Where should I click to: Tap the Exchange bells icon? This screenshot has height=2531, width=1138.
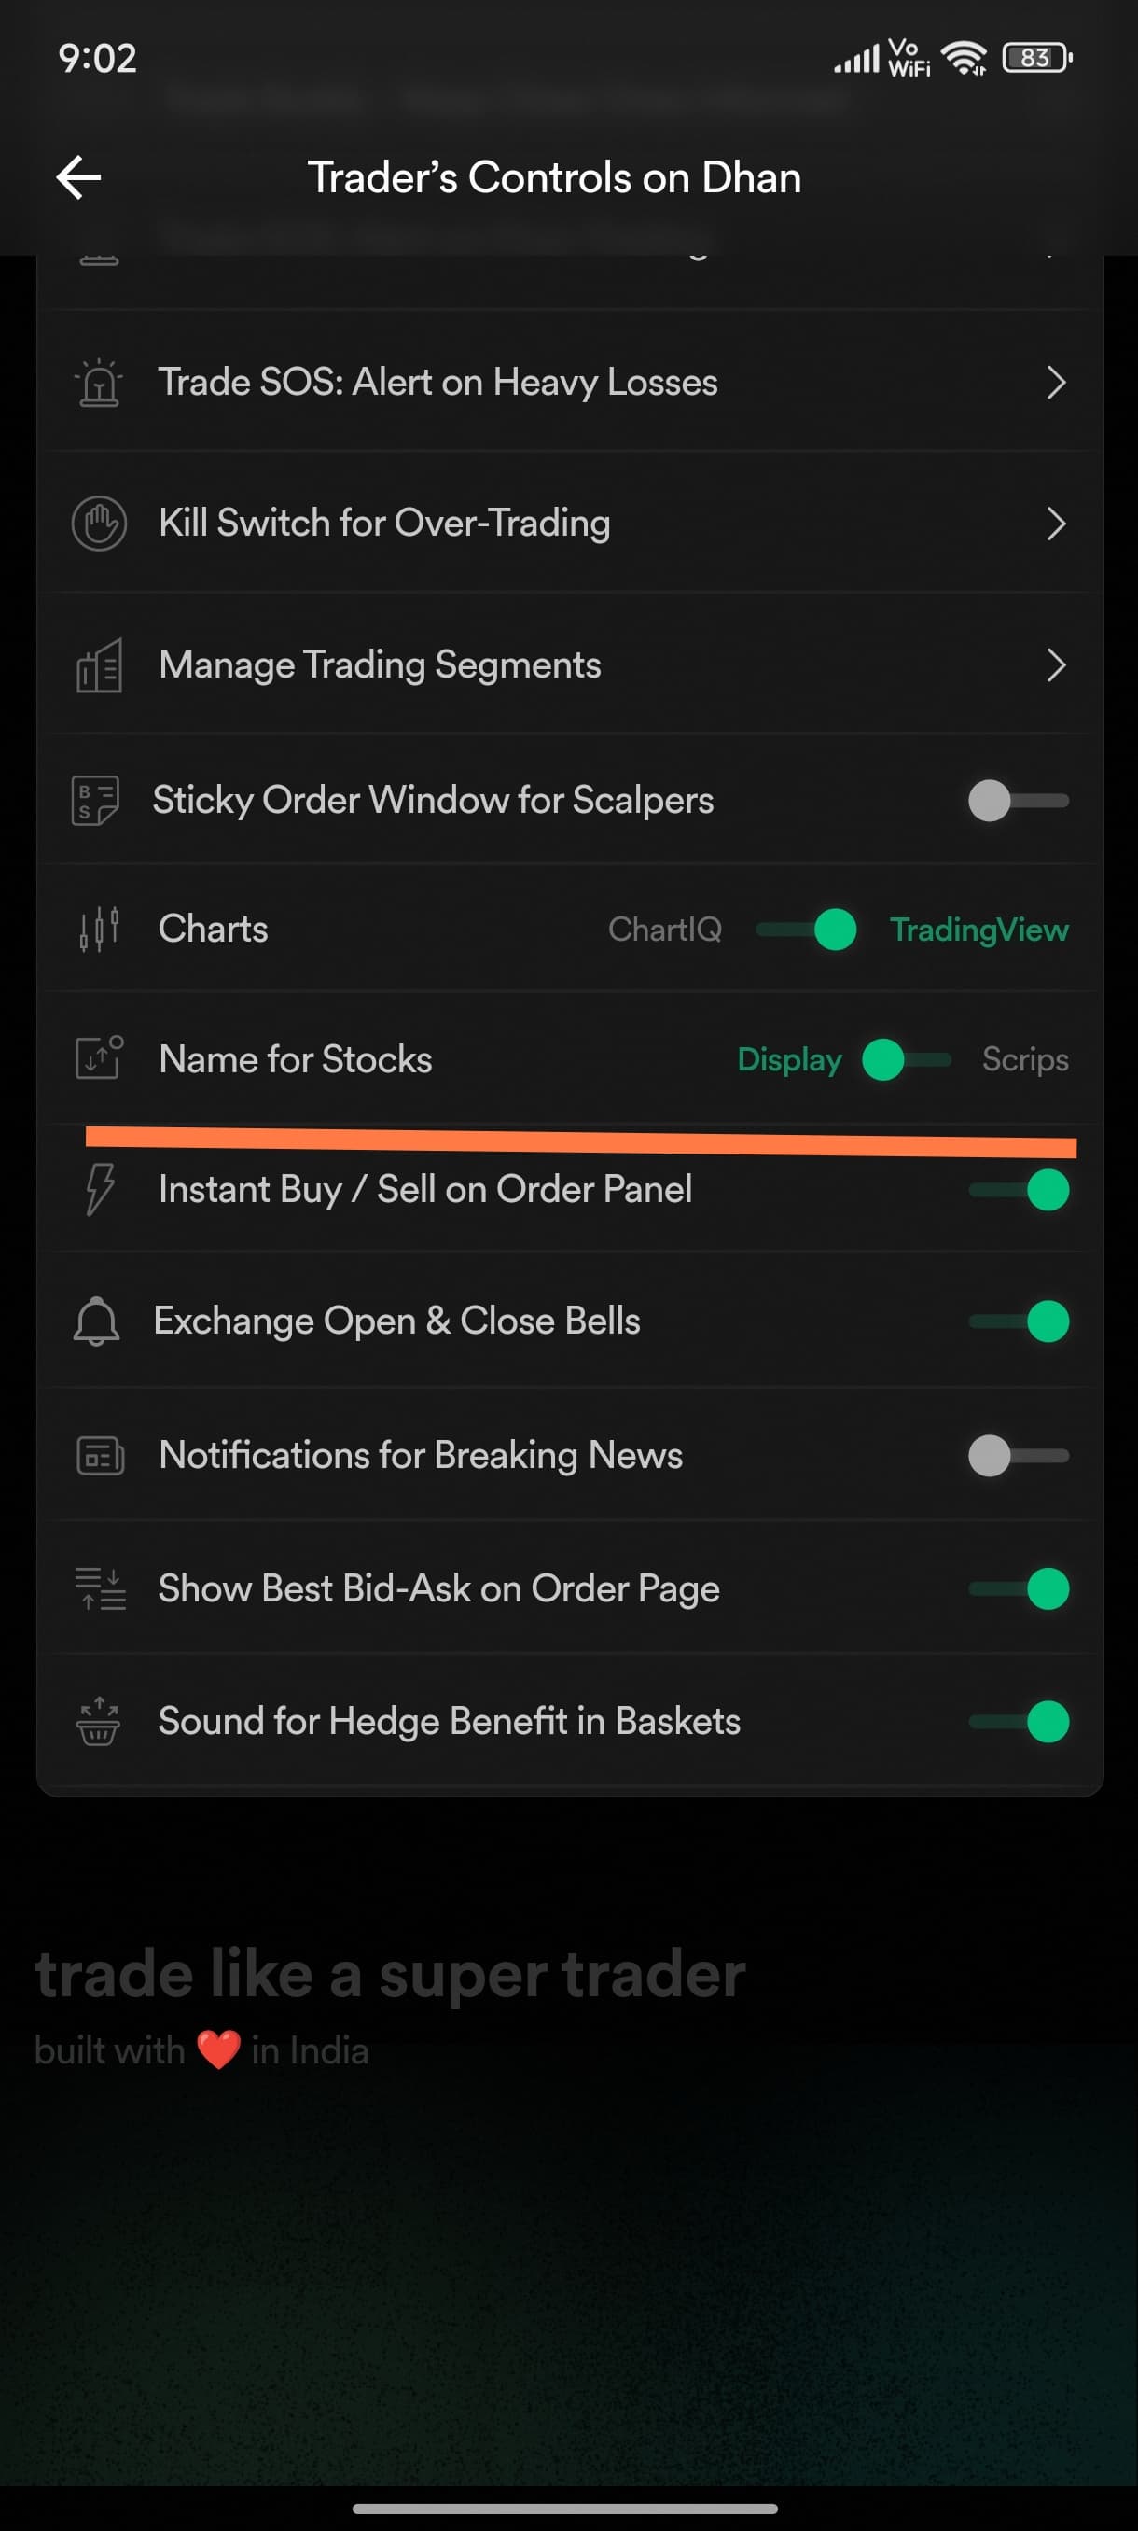coord(96,1321)
